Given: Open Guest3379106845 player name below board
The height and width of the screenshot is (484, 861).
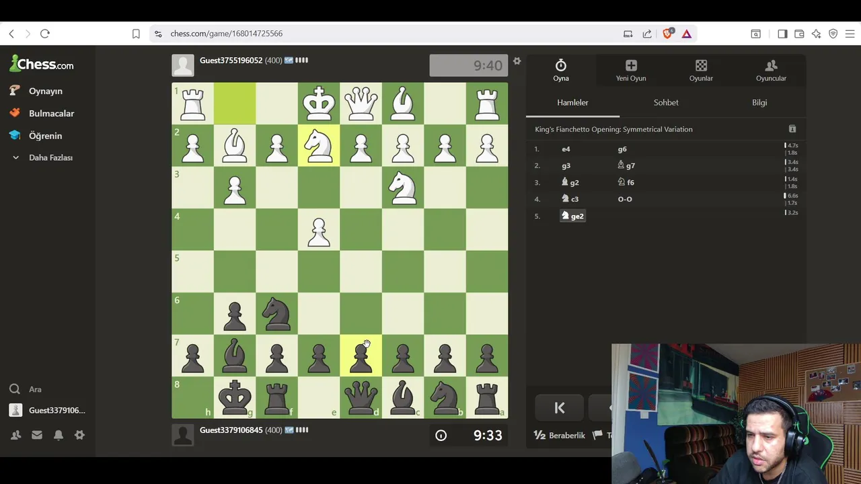Looking at the screenshot, I should [231, 430].
